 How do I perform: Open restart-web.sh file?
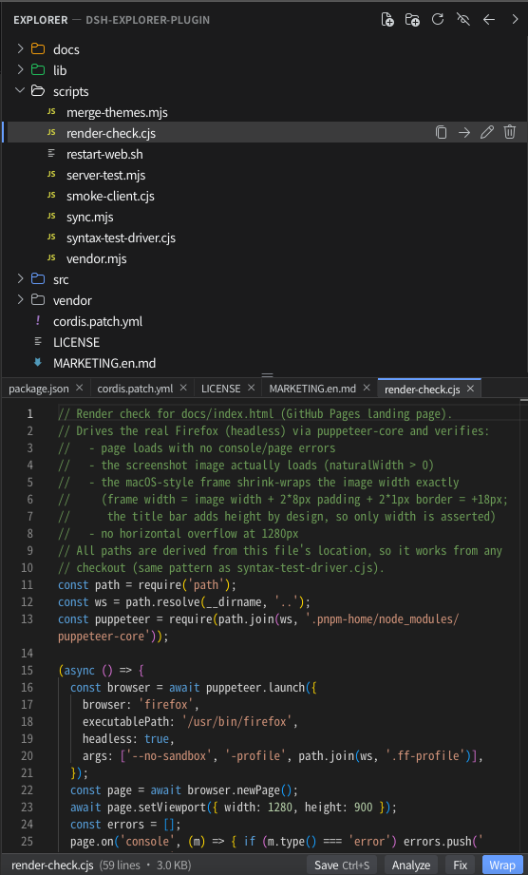pos(104,154)
